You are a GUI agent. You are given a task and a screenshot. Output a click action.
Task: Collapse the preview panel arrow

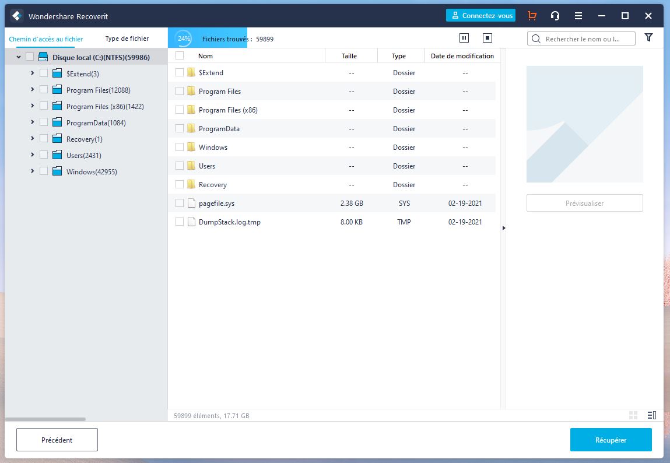503,228
